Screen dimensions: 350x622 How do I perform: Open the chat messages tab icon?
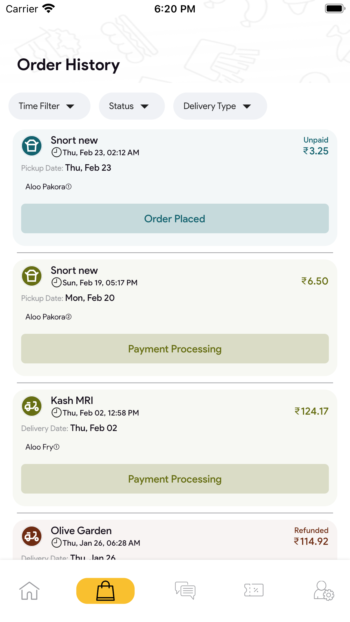click(185, 590)
